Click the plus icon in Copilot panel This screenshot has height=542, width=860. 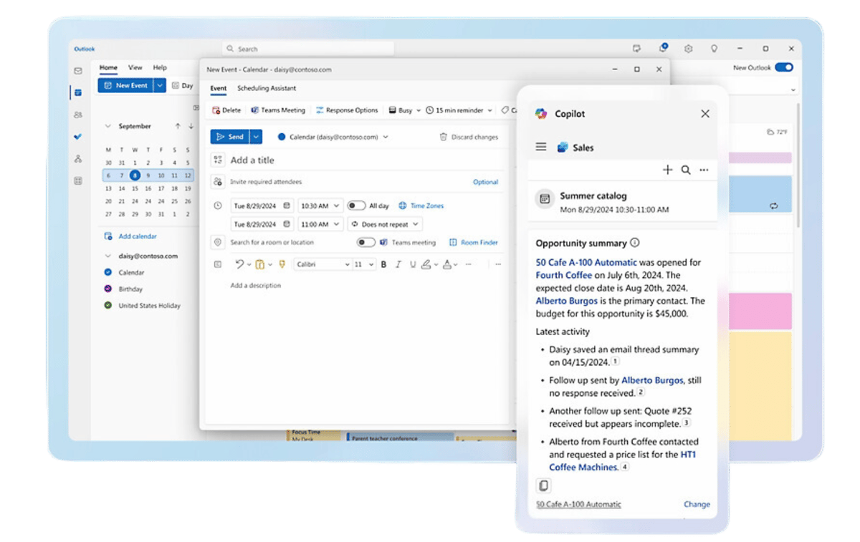667,170
